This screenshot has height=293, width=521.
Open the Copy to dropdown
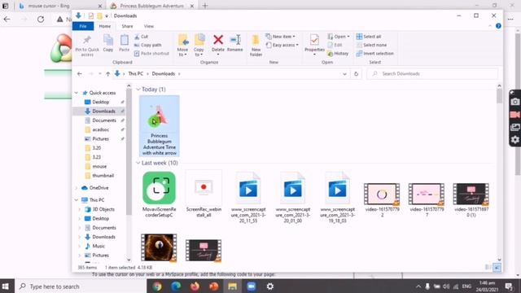click(199, 52)
